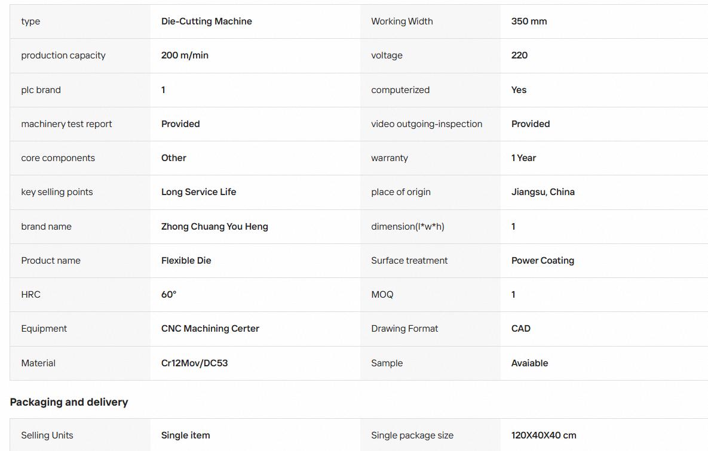Viewport: 708px width, 451px height.
Task: Select the 'Cr12Mov/DC53' material value
Action: click(194, 363)
